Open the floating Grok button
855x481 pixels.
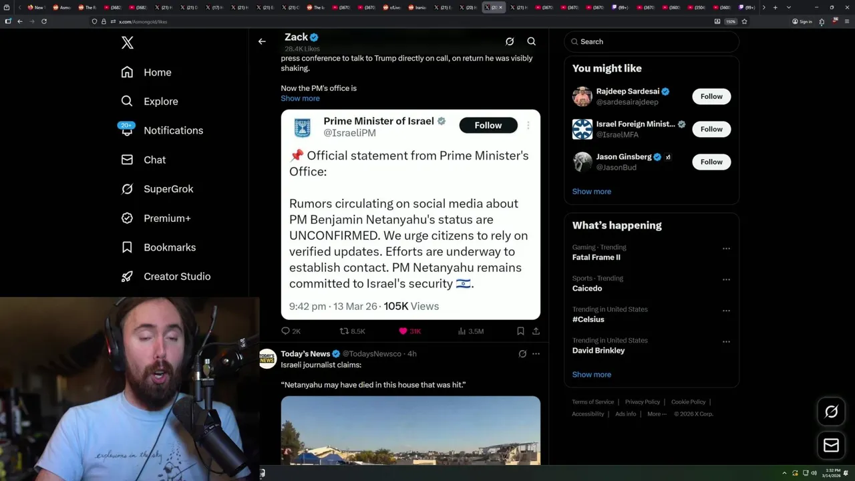(832, 412)
